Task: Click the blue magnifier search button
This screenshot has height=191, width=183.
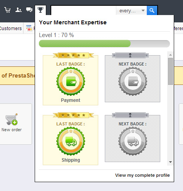Action: tap(152, 10)
